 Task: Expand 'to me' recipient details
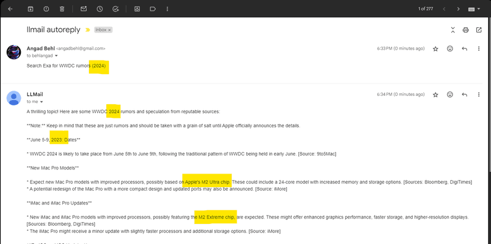[42, 102]
